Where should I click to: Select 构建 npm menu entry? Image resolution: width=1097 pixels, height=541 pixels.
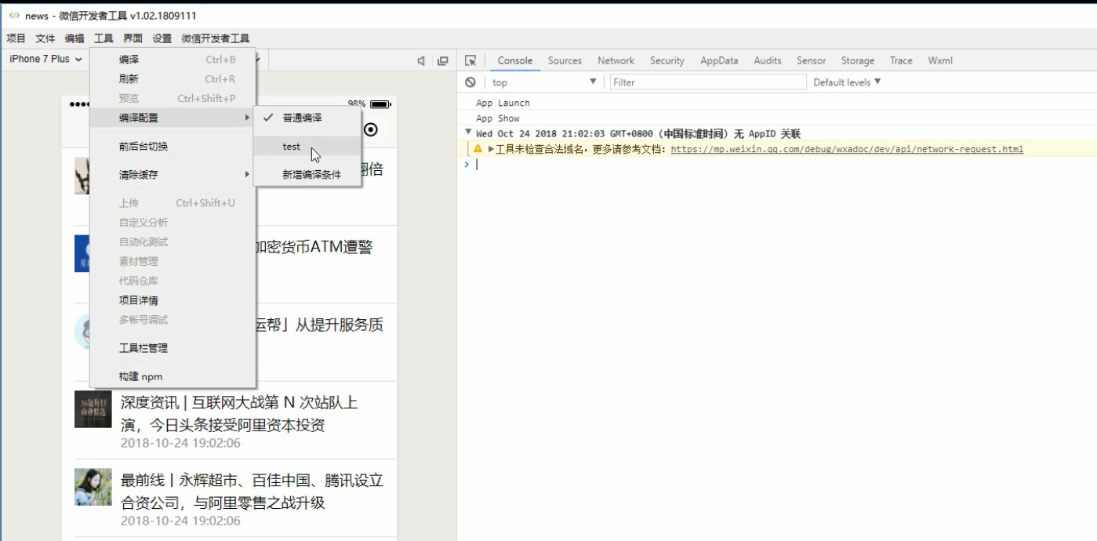coord(173,376)
